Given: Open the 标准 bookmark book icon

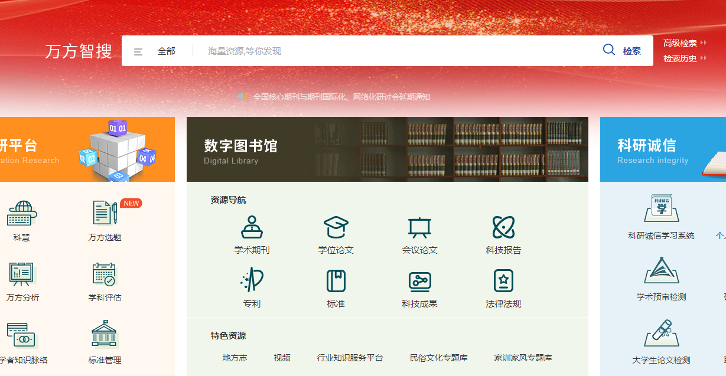Looking at the screenshot, I should (x=336, y=281).
